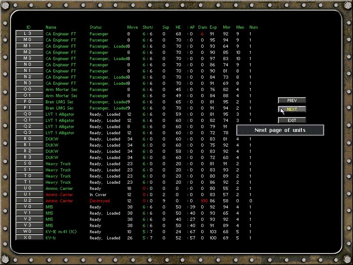This screenshot has width=353, height=265.
Task: Click the Status column header
Action: pyautogui.click(x=96, y=27)
